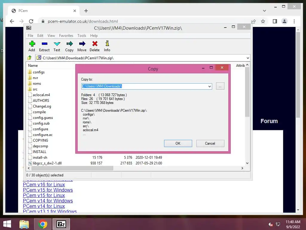This screenshot has height=230, width=306.
Task: Open PCem v15 for Windows link
Action: pos(48,190)
